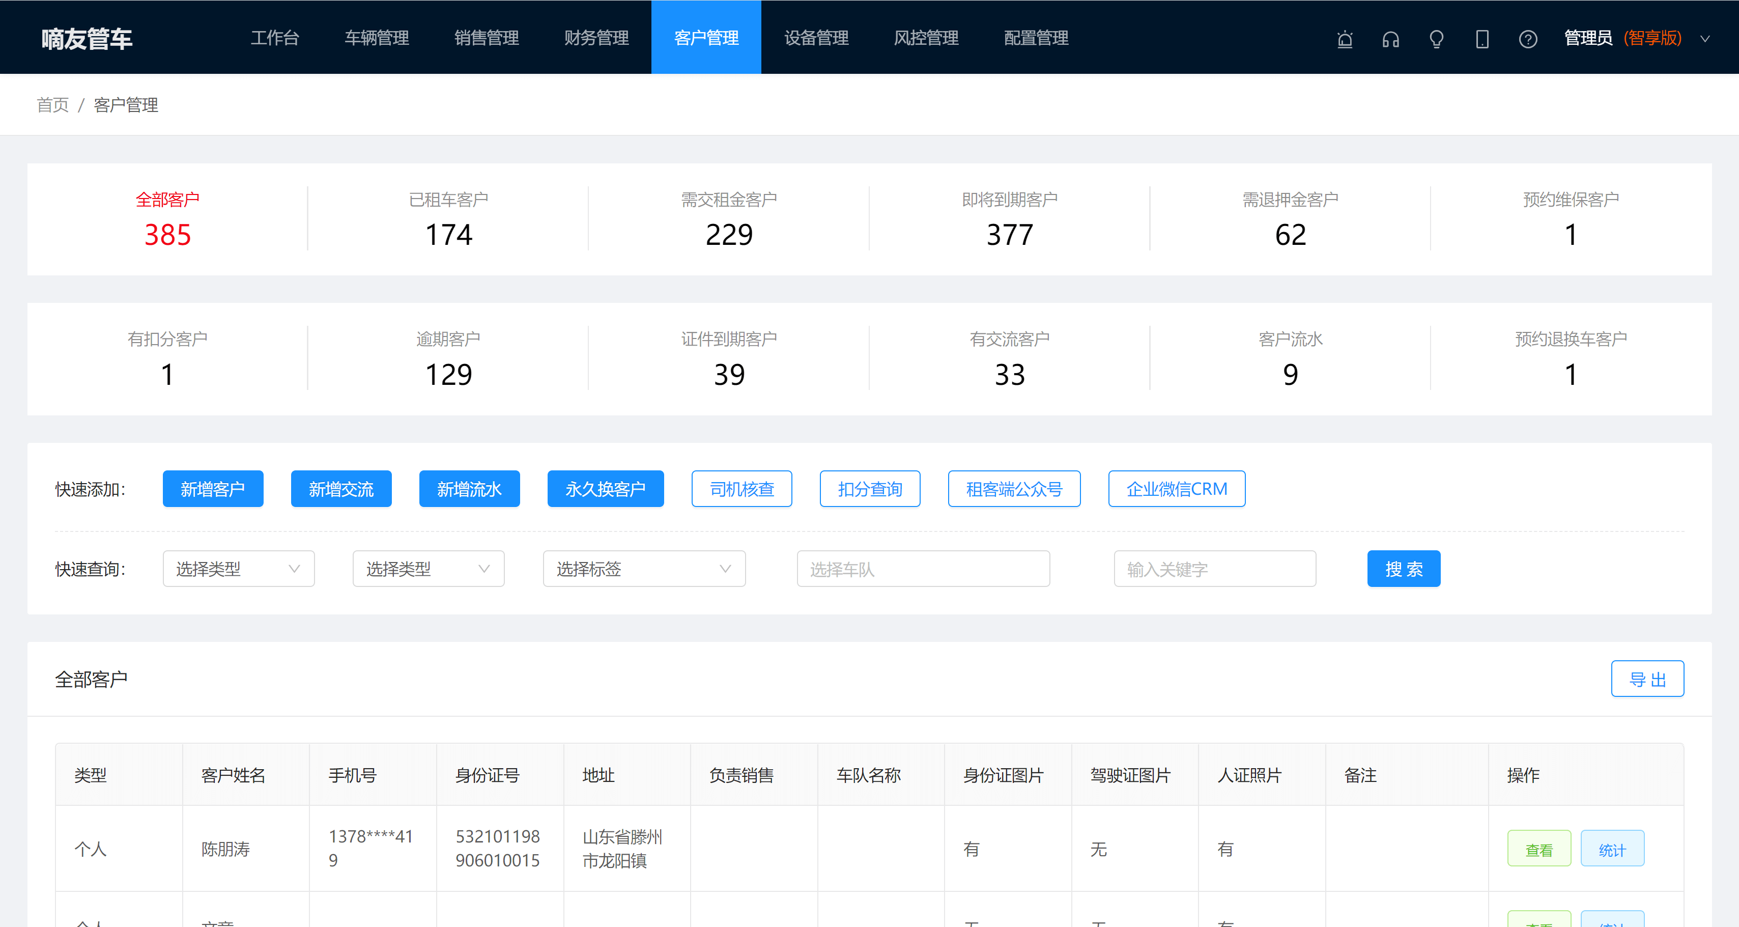This screenshot has width=1739, height=927.
Task: Select the 已租车客户 174 stat card
Action: [x=448, y=219]
